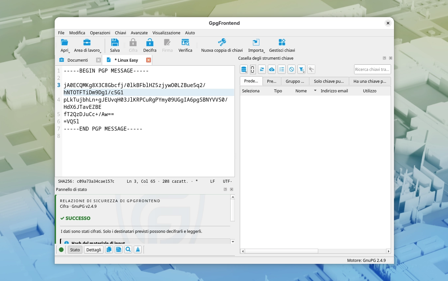The height and width of the screenshot is (281, 448).
Task: Open the Chiavi menu
Action: pyautogui.click(x=121, y=33)
